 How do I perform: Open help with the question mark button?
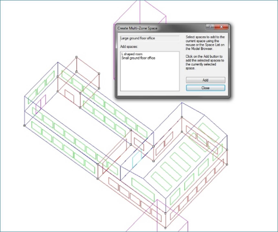210,28
